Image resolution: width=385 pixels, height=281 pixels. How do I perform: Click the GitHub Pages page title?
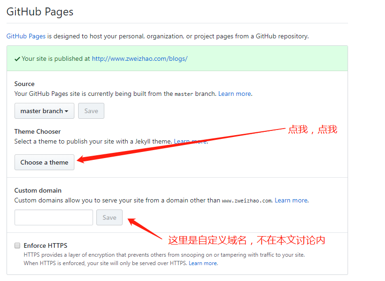(x=40, y=12)
